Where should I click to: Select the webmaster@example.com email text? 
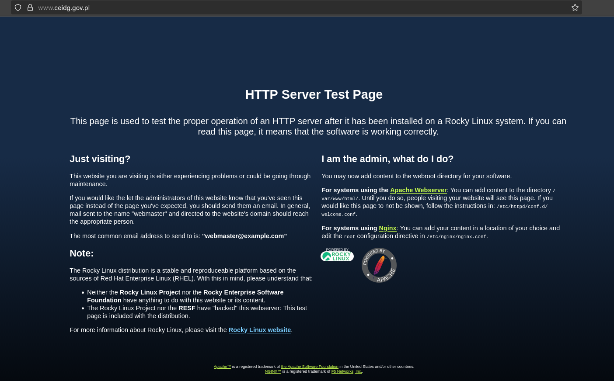tap(244, 236)
